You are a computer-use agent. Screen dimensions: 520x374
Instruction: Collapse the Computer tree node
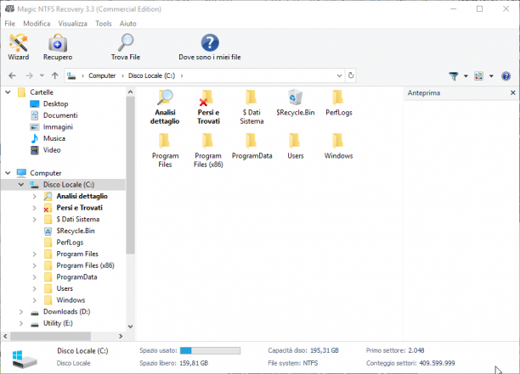[x=8, y=173]
